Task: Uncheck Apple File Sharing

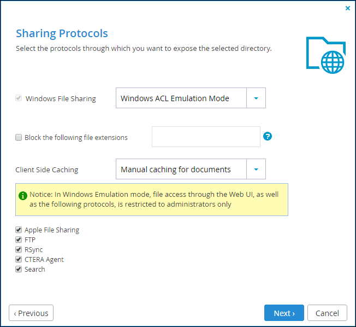Action: [19, 230]
